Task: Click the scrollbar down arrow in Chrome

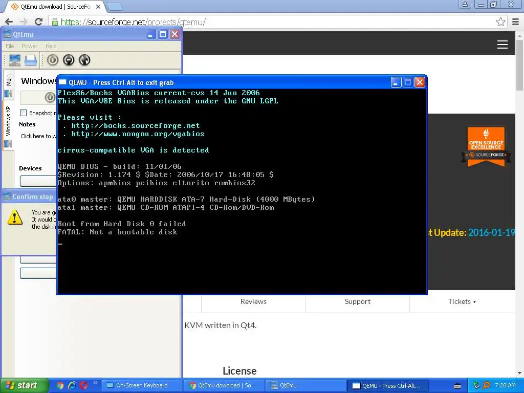Action: (519, 373)
